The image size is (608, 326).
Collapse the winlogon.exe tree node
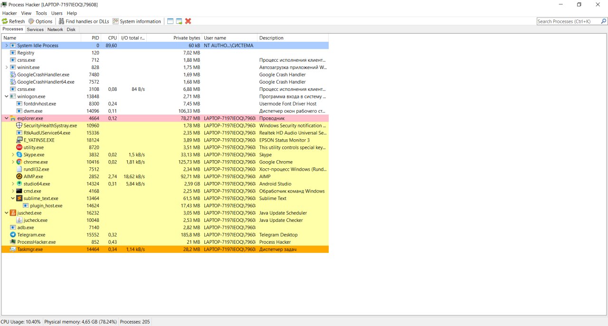coord(6,96)
